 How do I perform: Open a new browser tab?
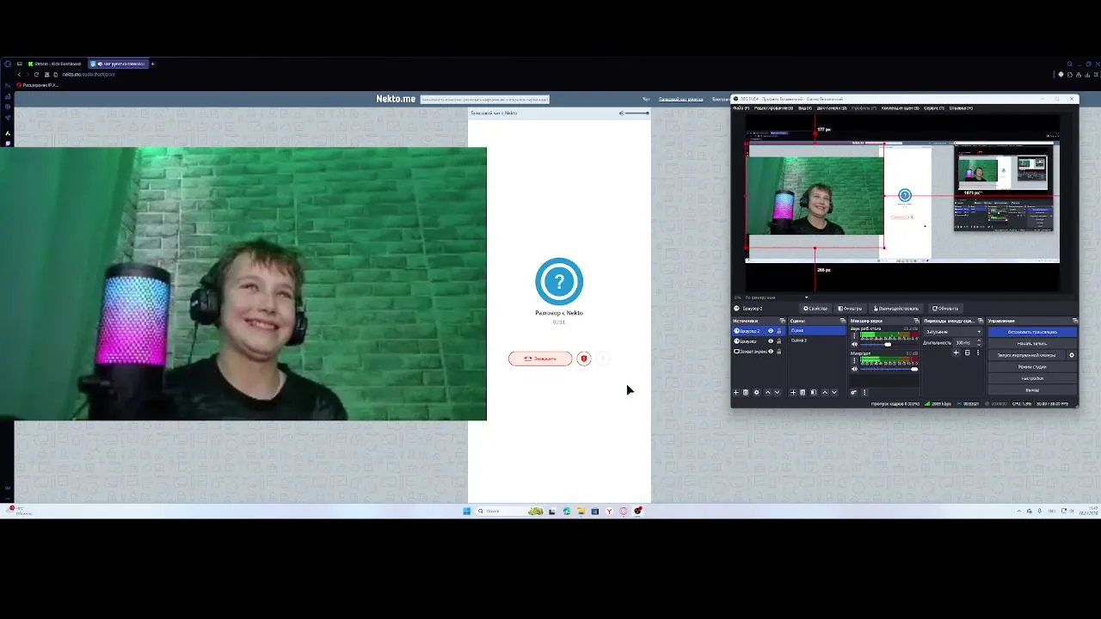point(153,64)
